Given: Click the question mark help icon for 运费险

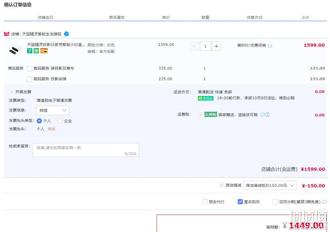Looking at the screenshot, I should click(x=268, y=115).
